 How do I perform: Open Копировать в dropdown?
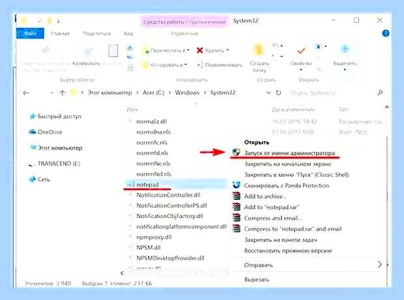click(165, 65)
